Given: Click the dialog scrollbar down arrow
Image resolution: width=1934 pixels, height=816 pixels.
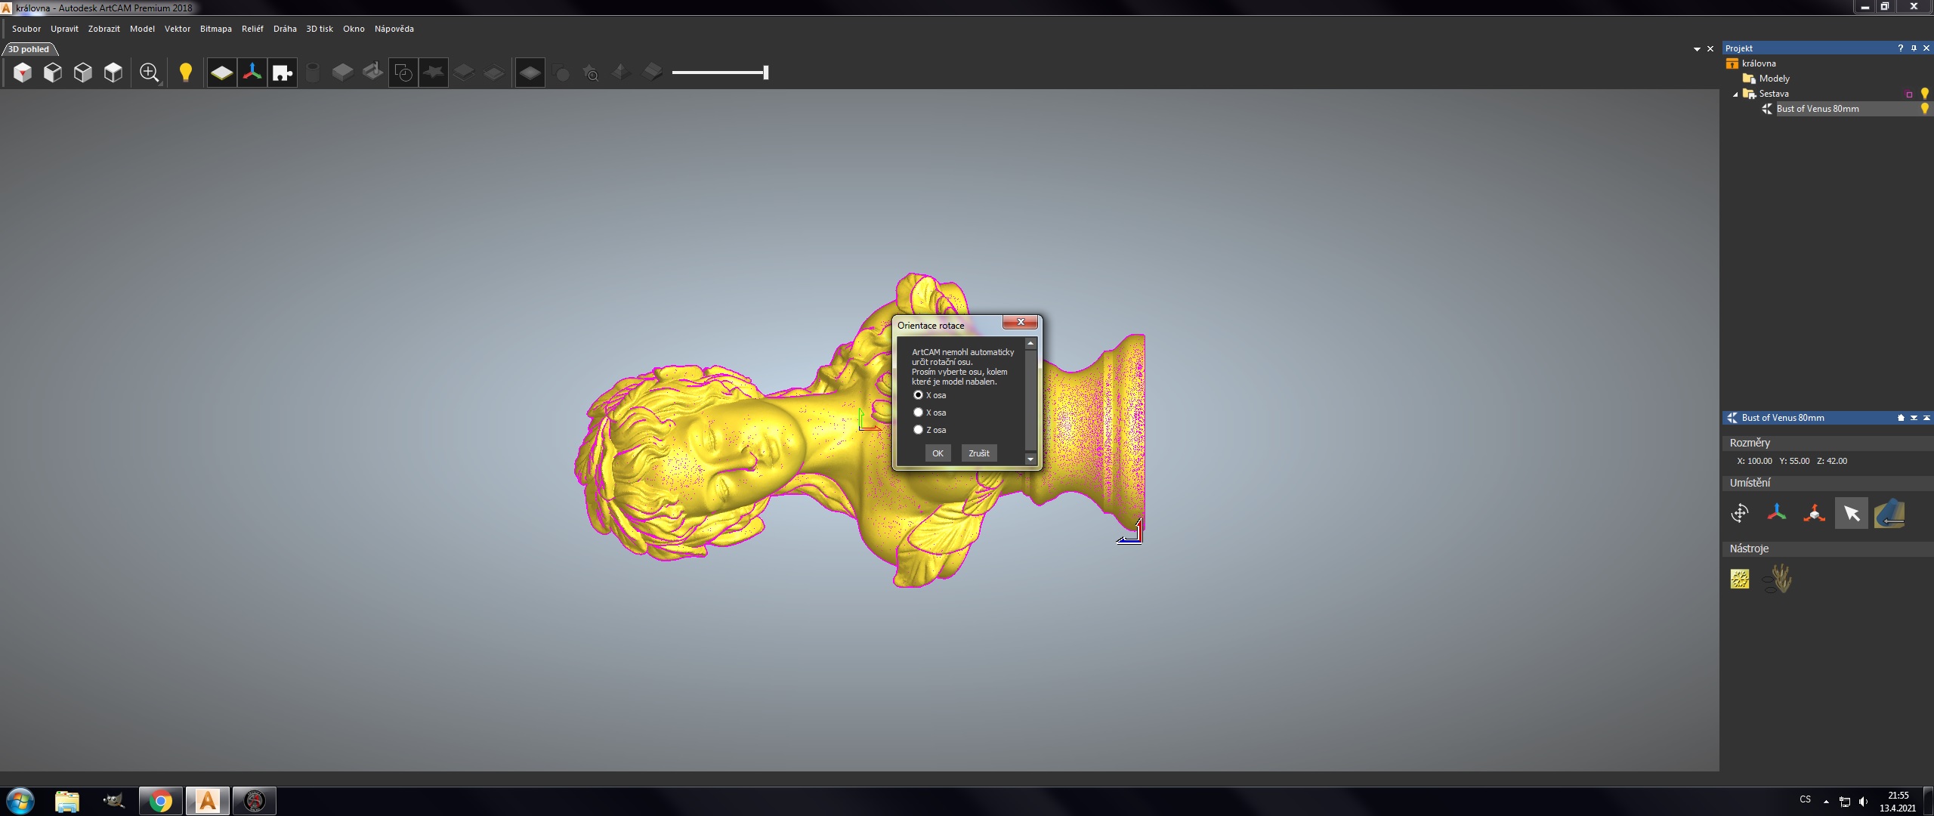Looking at the screenshot, I should (1030, 459).
